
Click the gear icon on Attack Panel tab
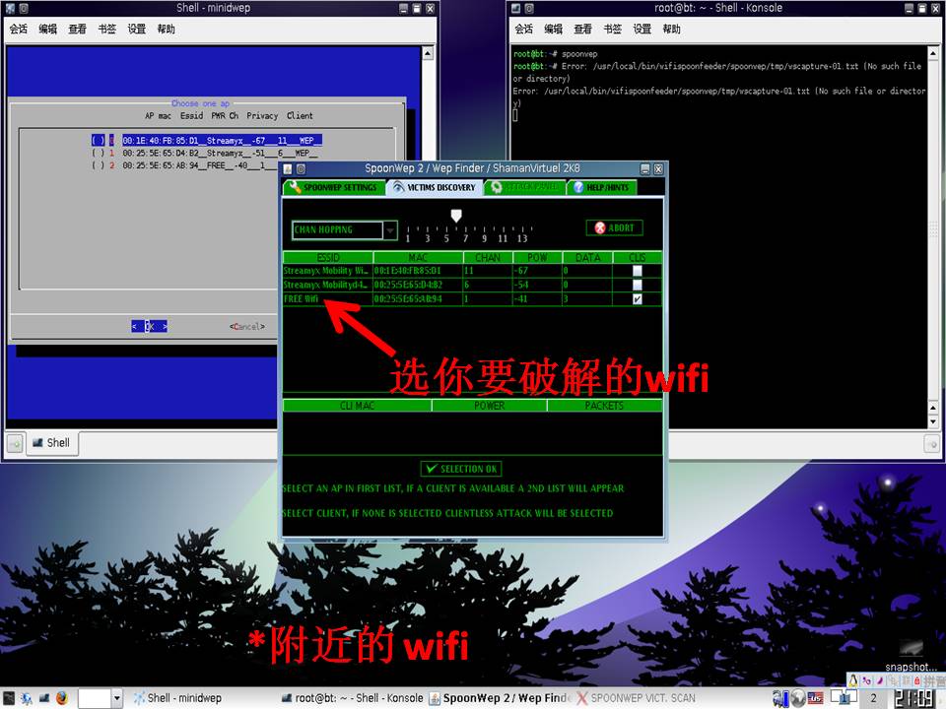point(496,187)
